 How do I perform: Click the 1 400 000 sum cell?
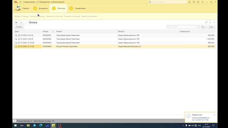210,39
